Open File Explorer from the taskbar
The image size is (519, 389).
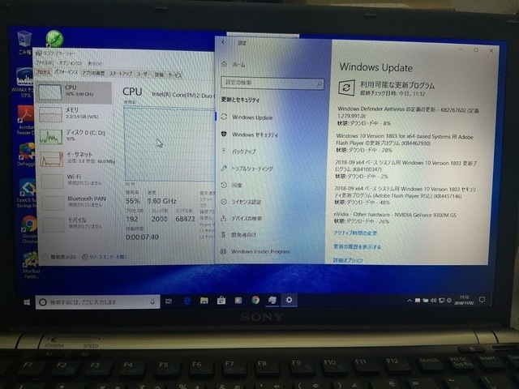click(x=204, y=301)
